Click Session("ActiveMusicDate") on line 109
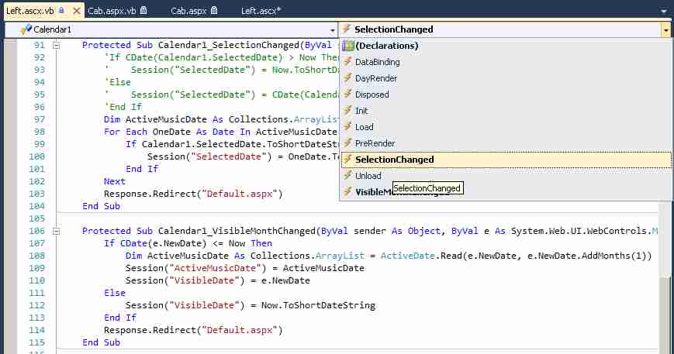 pyautogui.click(x=196, y=268)
